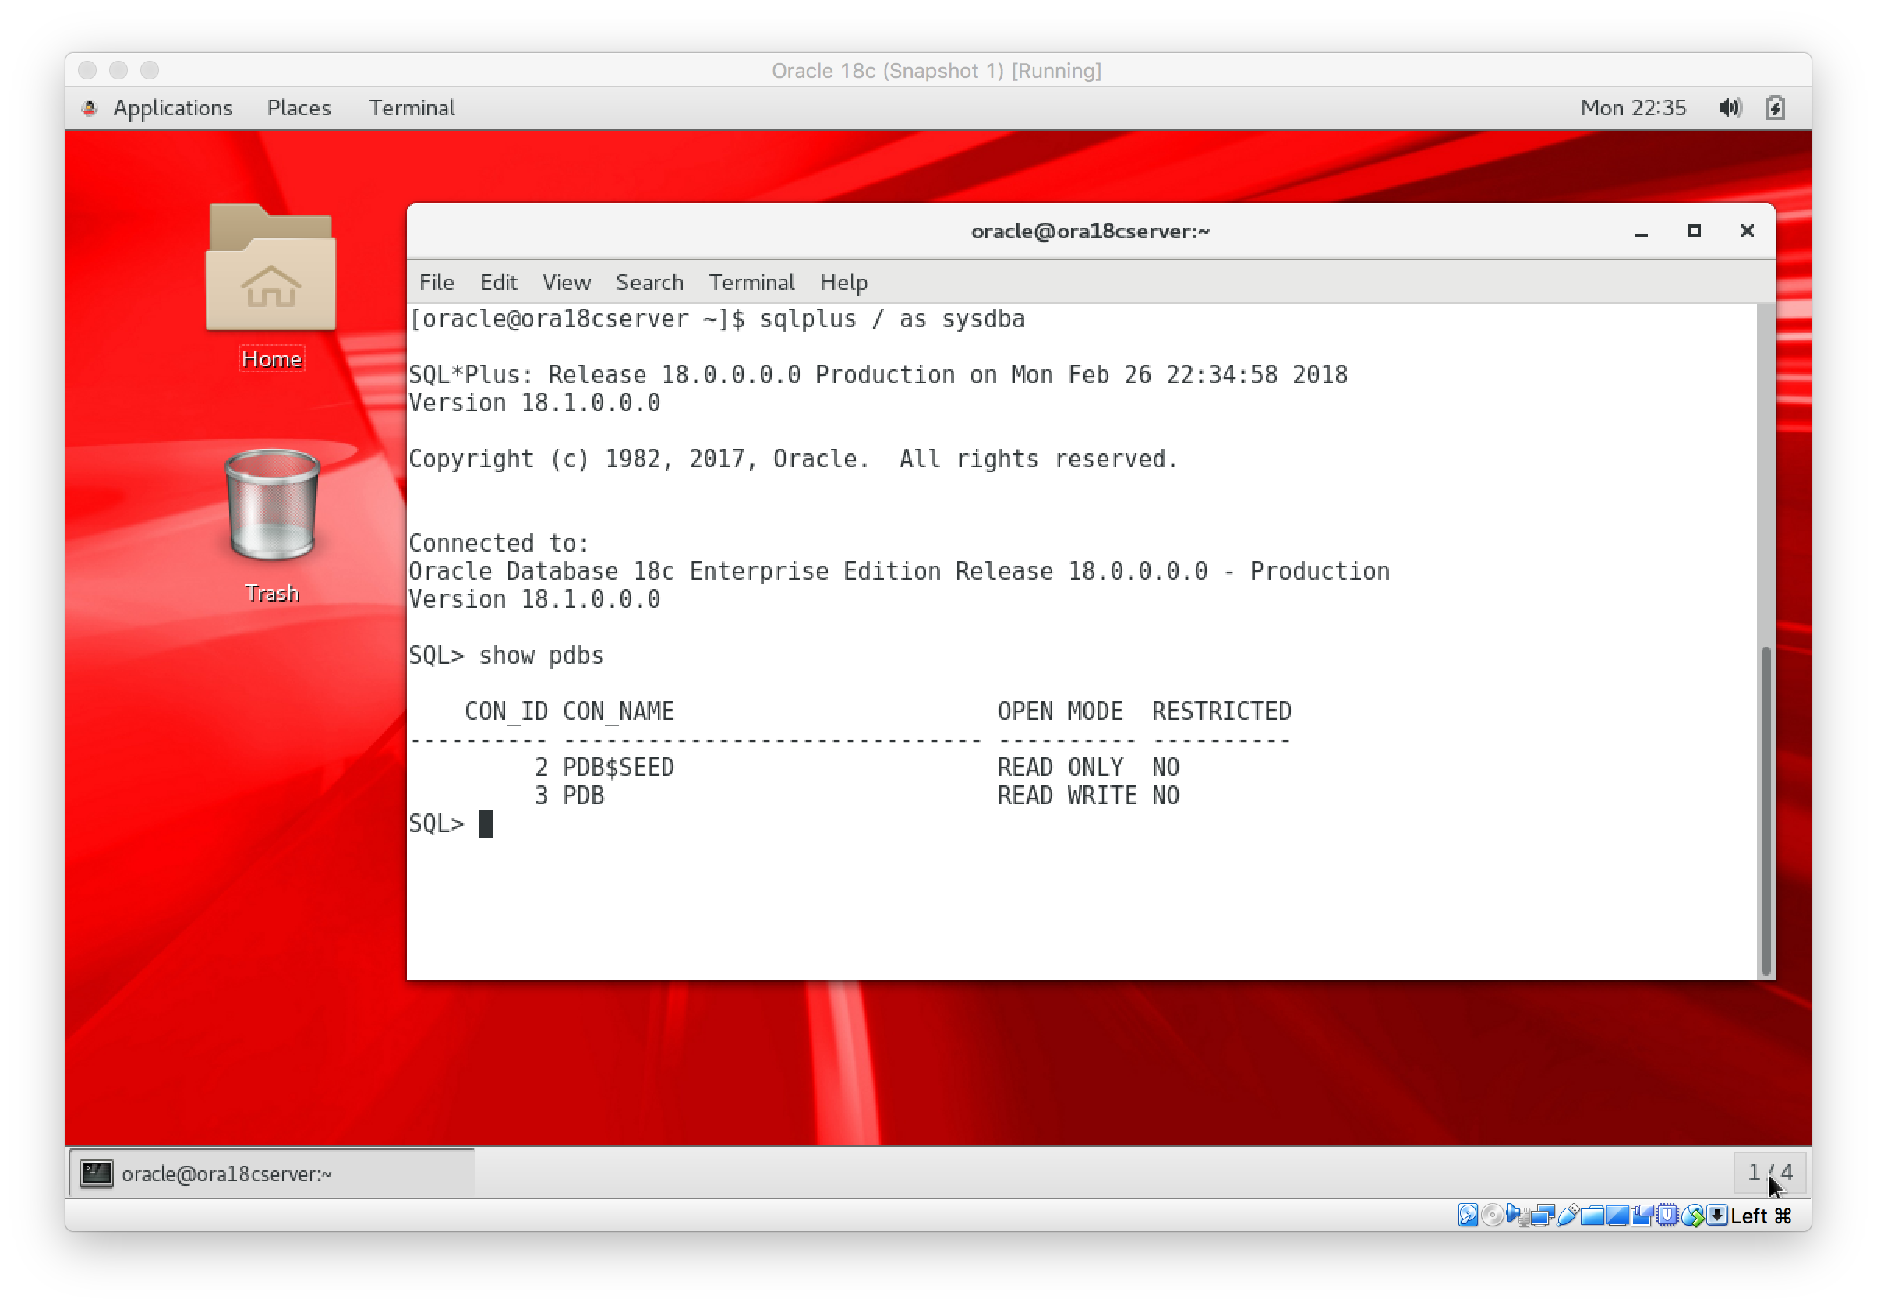The width and height of the screenshot is (1877, 1309).
Task: Click the 'Left ⌘' host key indicator
Action: 1762,1215
